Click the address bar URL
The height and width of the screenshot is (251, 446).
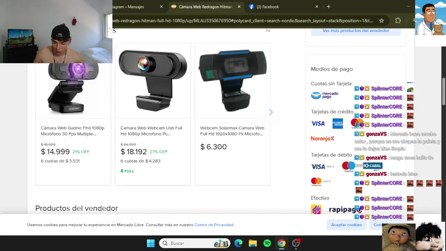click(243, 21)
